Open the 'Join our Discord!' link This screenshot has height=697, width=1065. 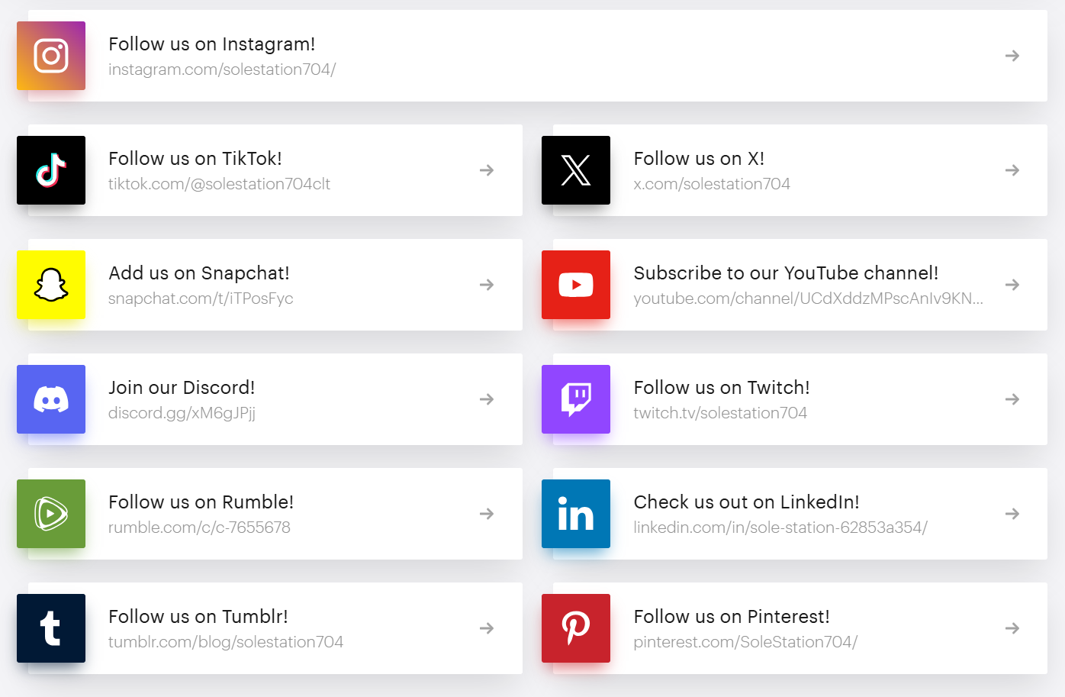pyautogui.click(x=182, y=388)
